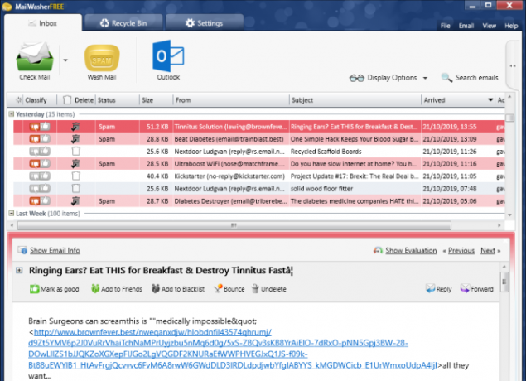Collapse the Last Week group

11,214
